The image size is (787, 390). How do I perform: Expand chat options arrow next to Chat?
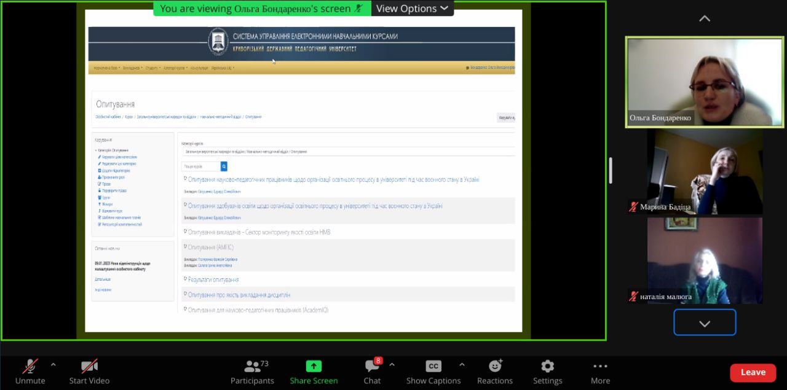(x=392, y=365)
